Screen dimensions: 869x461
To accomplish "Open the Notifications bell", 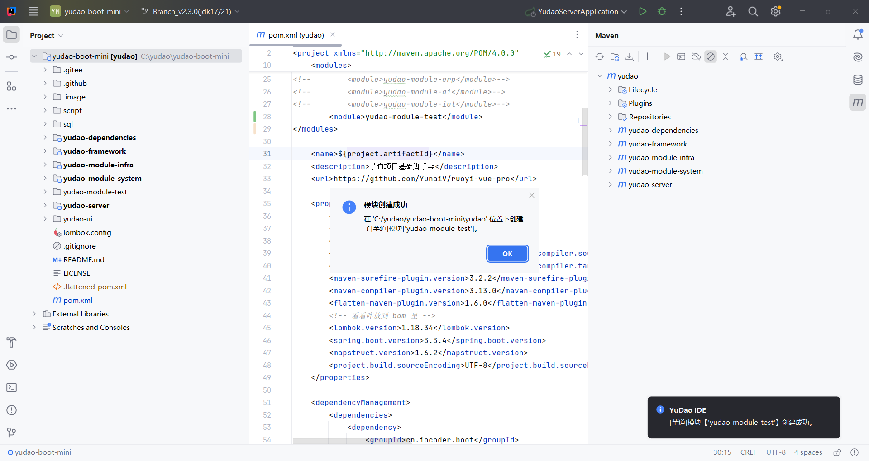I will click(858, 35).
